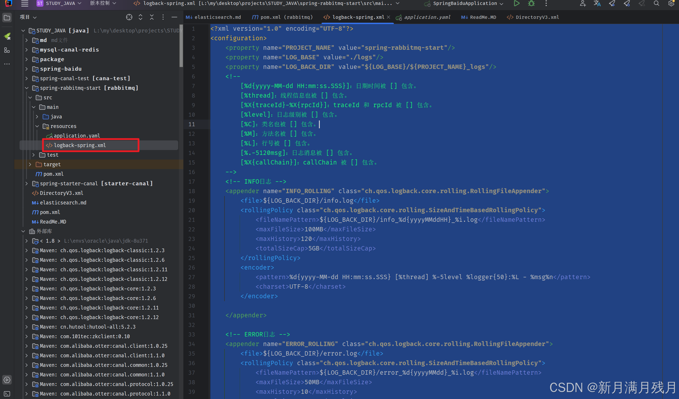Expand the mysql-canal-redis folder

27,50
